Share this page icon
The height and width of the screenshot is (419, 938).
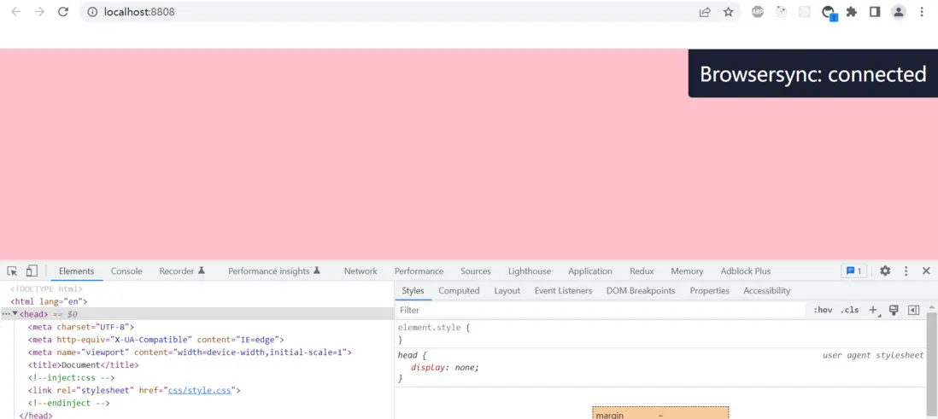(x=705, y=12)
